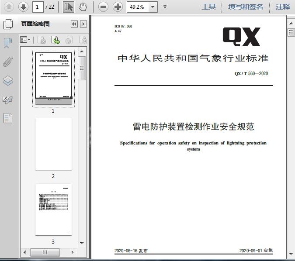Image resolution: width=295 pixels, height=261 pixels.
Task: Select page 3 thumbnail
Action: coord(53,209)
